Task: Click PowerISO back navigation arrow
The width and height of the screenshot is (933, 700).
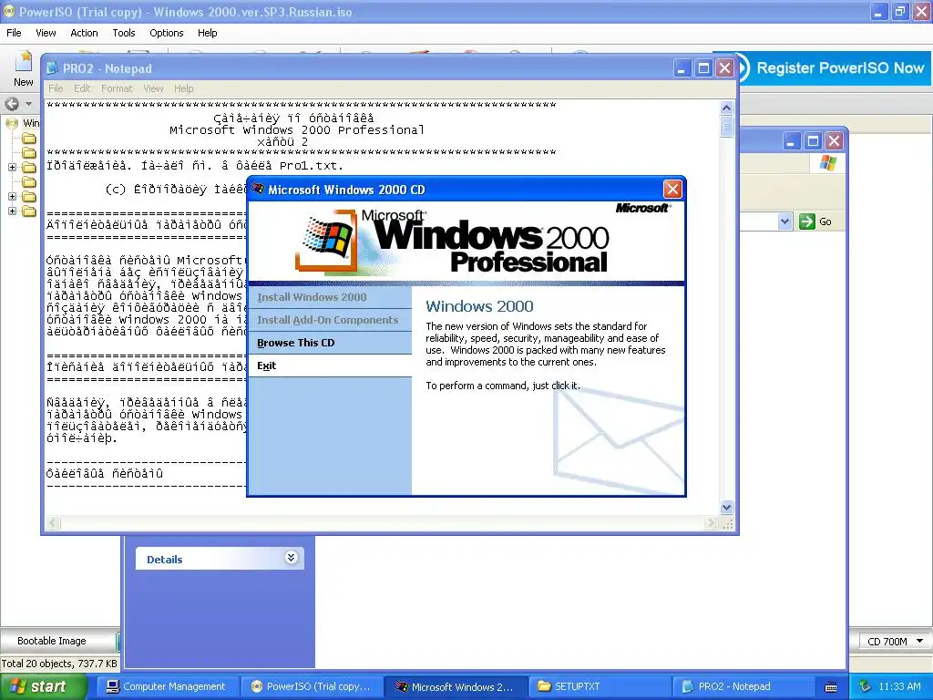Action: [x=11, y=104]
